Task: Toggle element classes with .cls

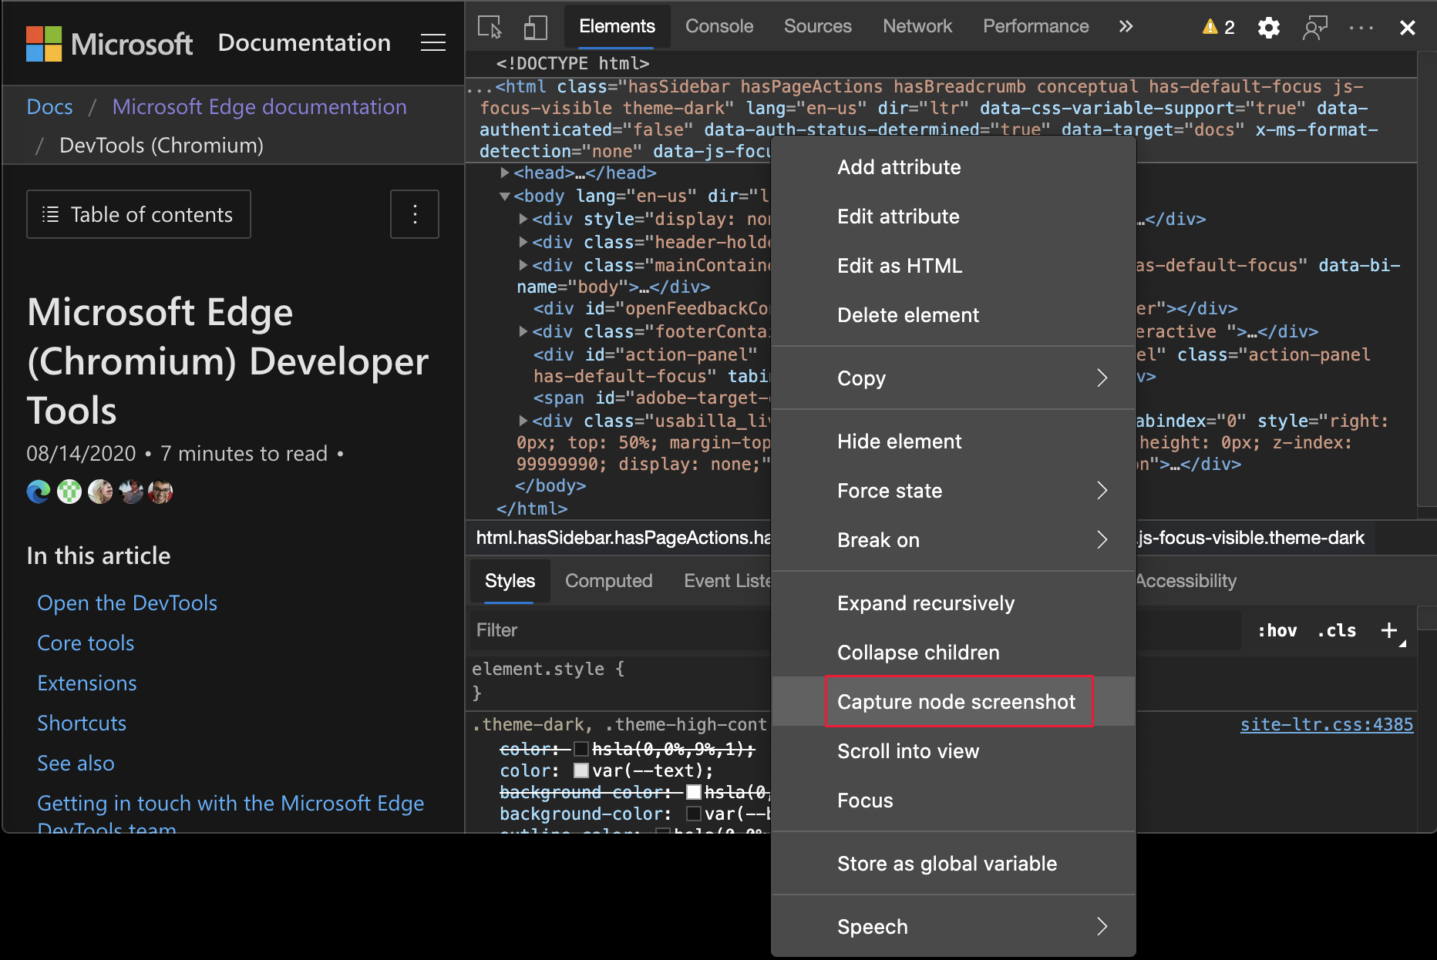Action: click(1336, 630)
